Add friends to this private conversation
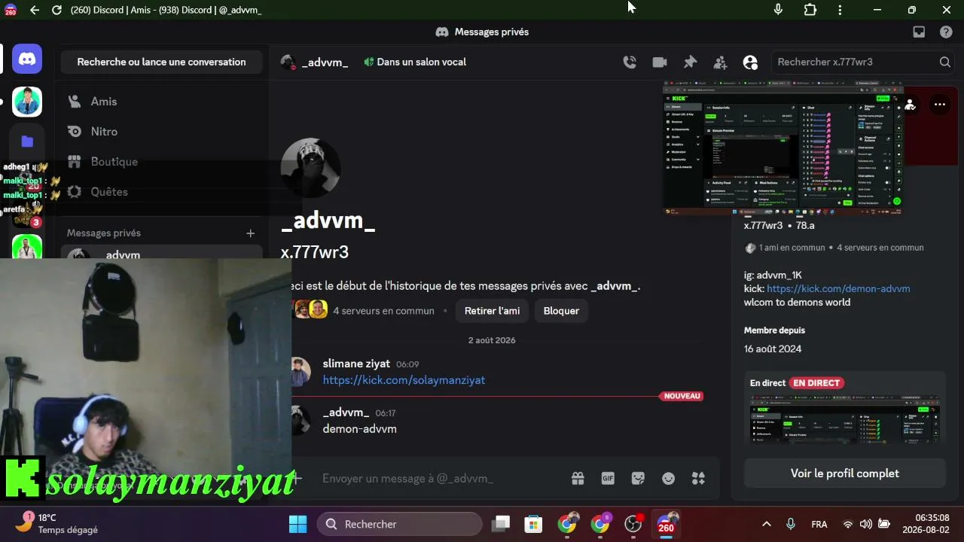964x542 pixels. tap(720, 62)
